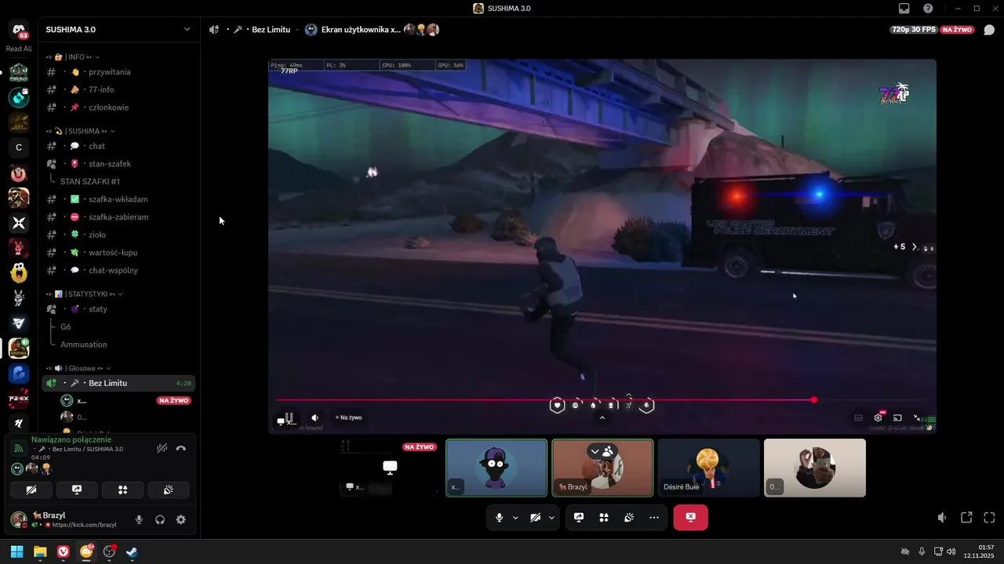Turn on camera in the connection panel

(x=31, y=490)
